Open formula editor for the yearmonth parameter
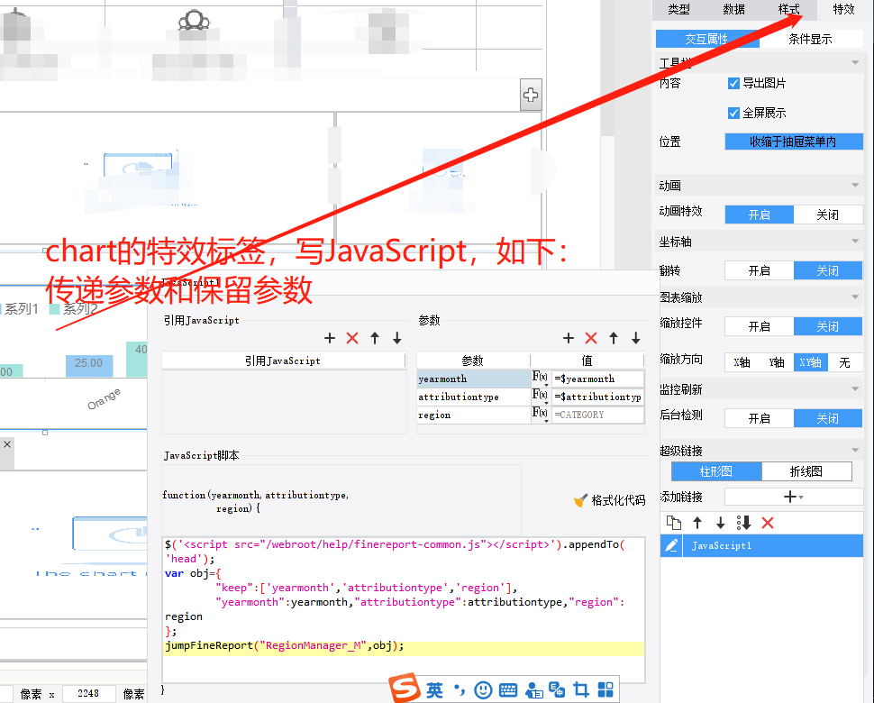Viewport: 874px width, 703px height. (540, 378)
